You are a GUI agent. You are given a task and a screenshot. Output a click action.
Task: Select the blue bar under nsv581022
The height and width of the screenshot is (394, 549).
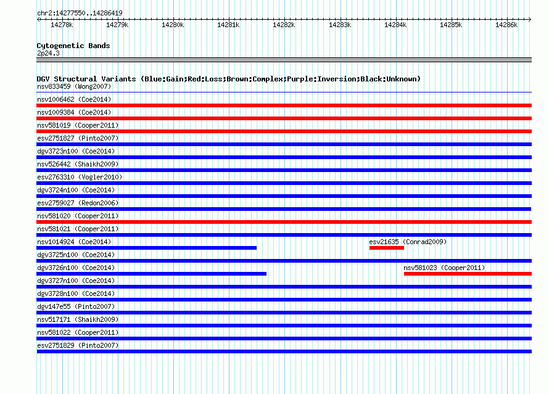coord(284,339)
